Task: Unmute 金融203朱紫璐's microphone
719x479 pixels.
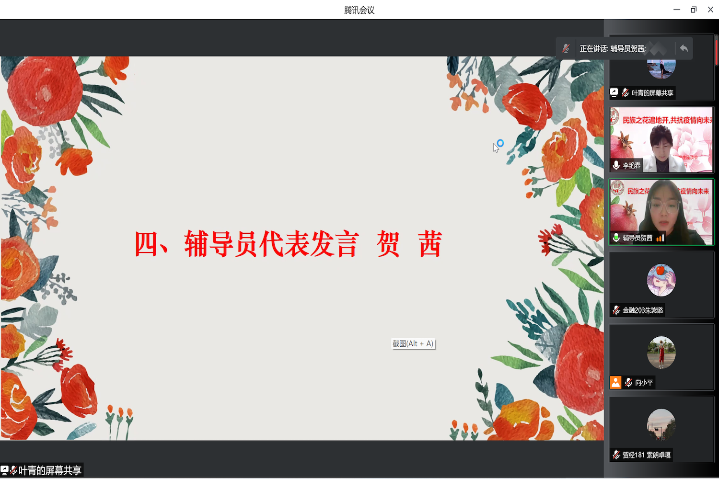Action: (x=616, y=309)
